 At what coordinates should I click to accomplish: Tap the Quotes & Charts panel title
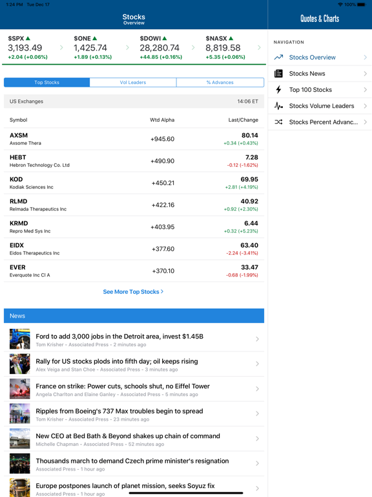pyautogui.click(x=320, y=19)
